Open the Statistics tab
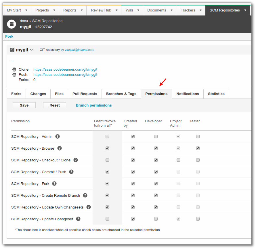The height and width of the screenshot is (249, 256). point(216,94)
